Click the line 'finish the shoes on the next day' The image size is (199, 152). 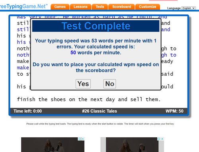89,99
